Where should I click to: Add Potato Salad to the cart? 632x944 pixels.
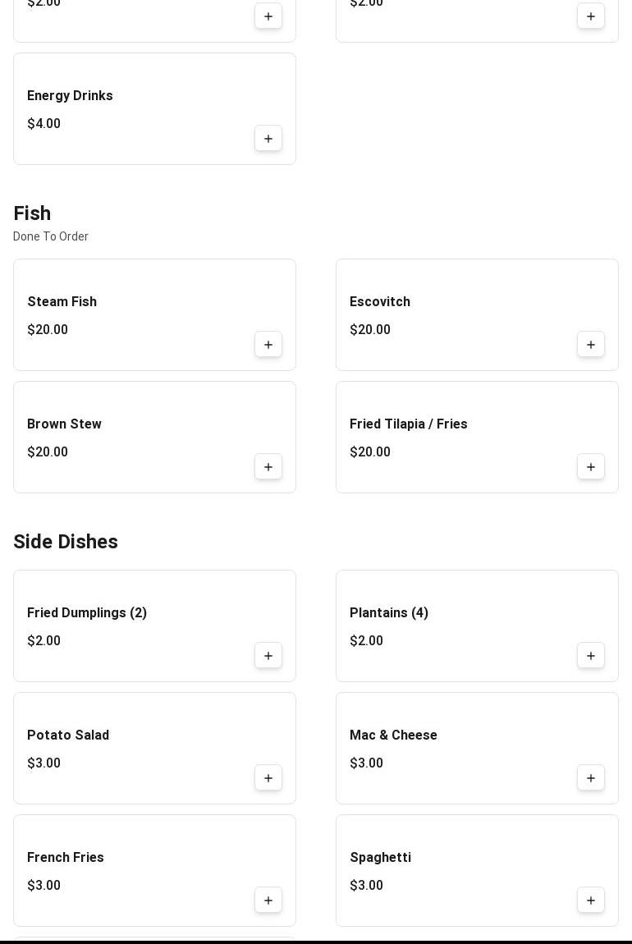pos(268,778)
